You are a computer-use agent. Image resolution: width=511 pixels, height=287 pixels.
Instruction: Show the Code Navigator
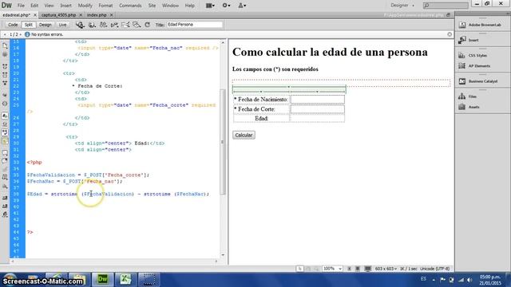pos(5,55)
